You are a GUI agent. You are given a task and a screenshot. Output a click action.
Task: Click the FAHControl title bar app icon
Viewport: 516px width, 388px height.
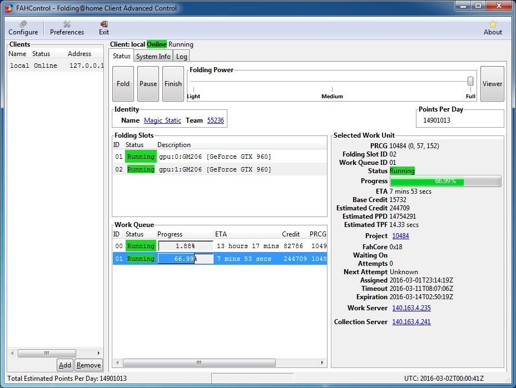point(9,8)
